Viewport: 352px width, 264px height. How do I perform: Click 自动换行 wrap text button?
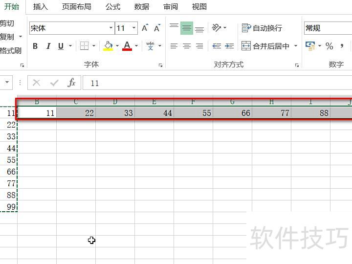coord(262,28)
